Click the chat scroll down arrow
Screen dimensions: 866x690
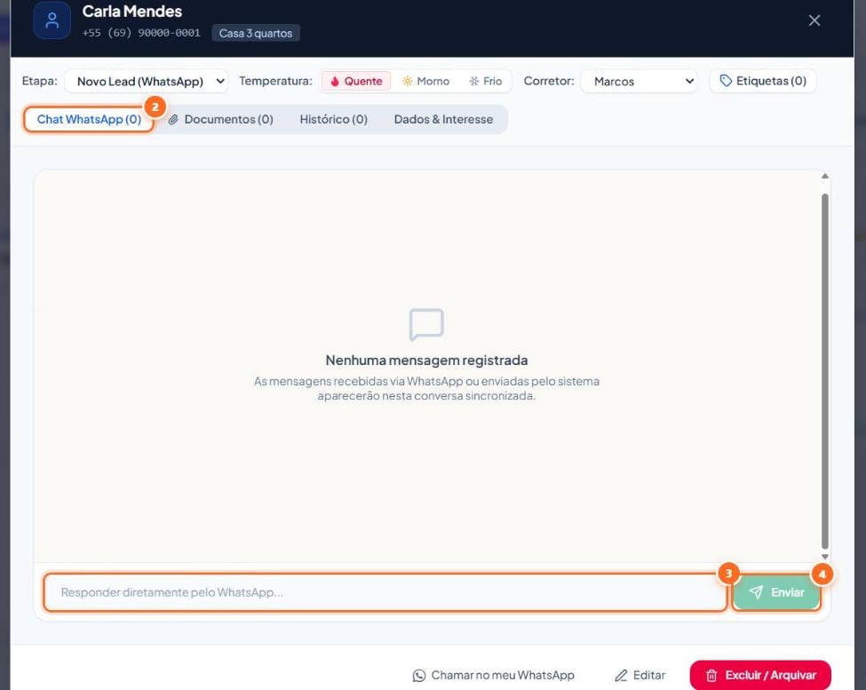pos(824,557)
